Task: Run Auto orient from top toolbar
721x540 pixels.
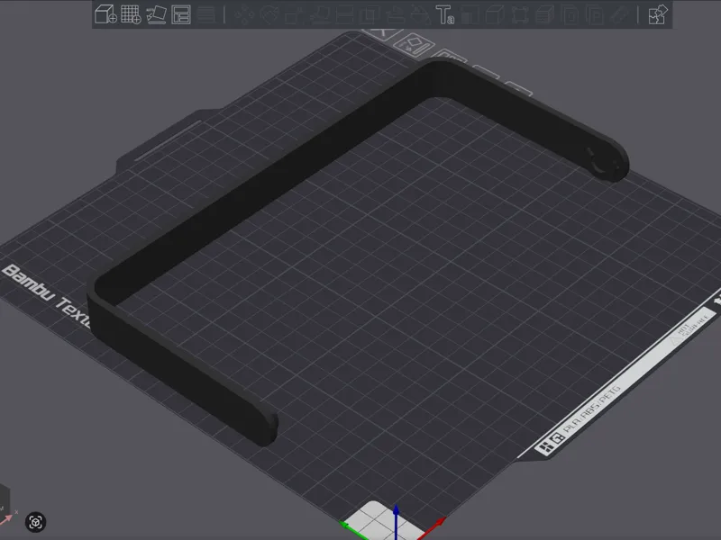Action: point(156,14)
